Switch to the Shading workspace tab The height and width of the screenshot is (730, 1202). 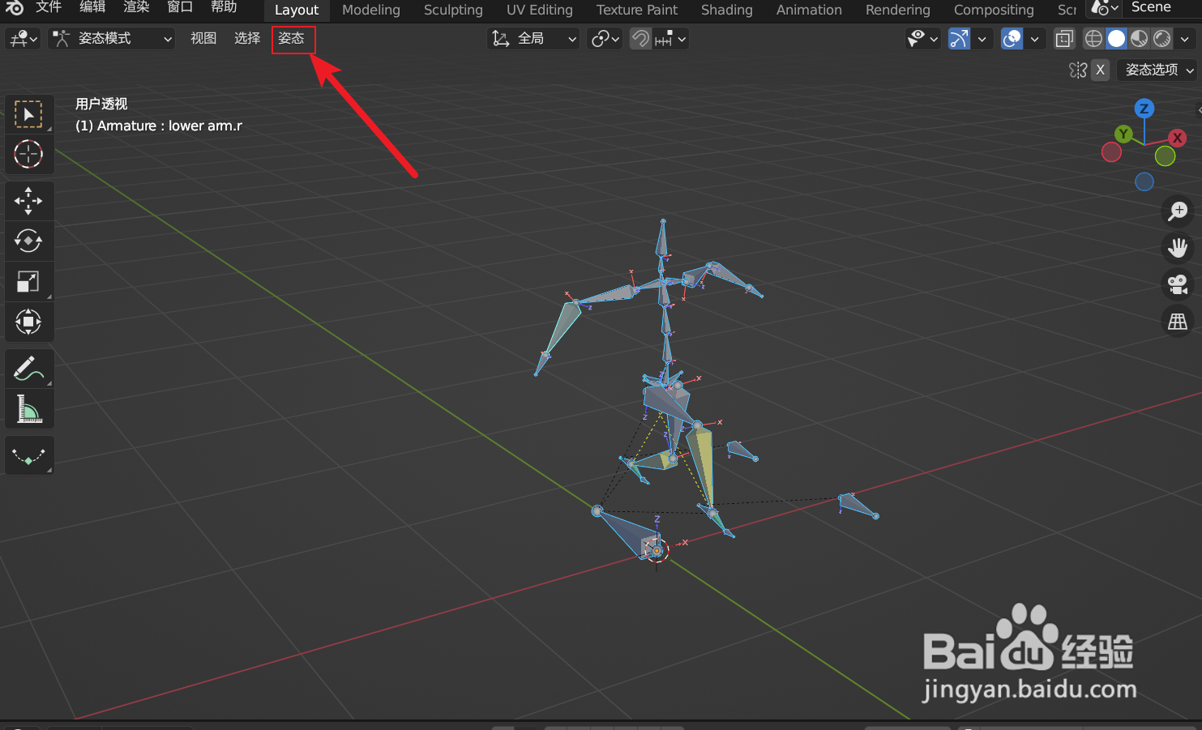pos(727,10)
